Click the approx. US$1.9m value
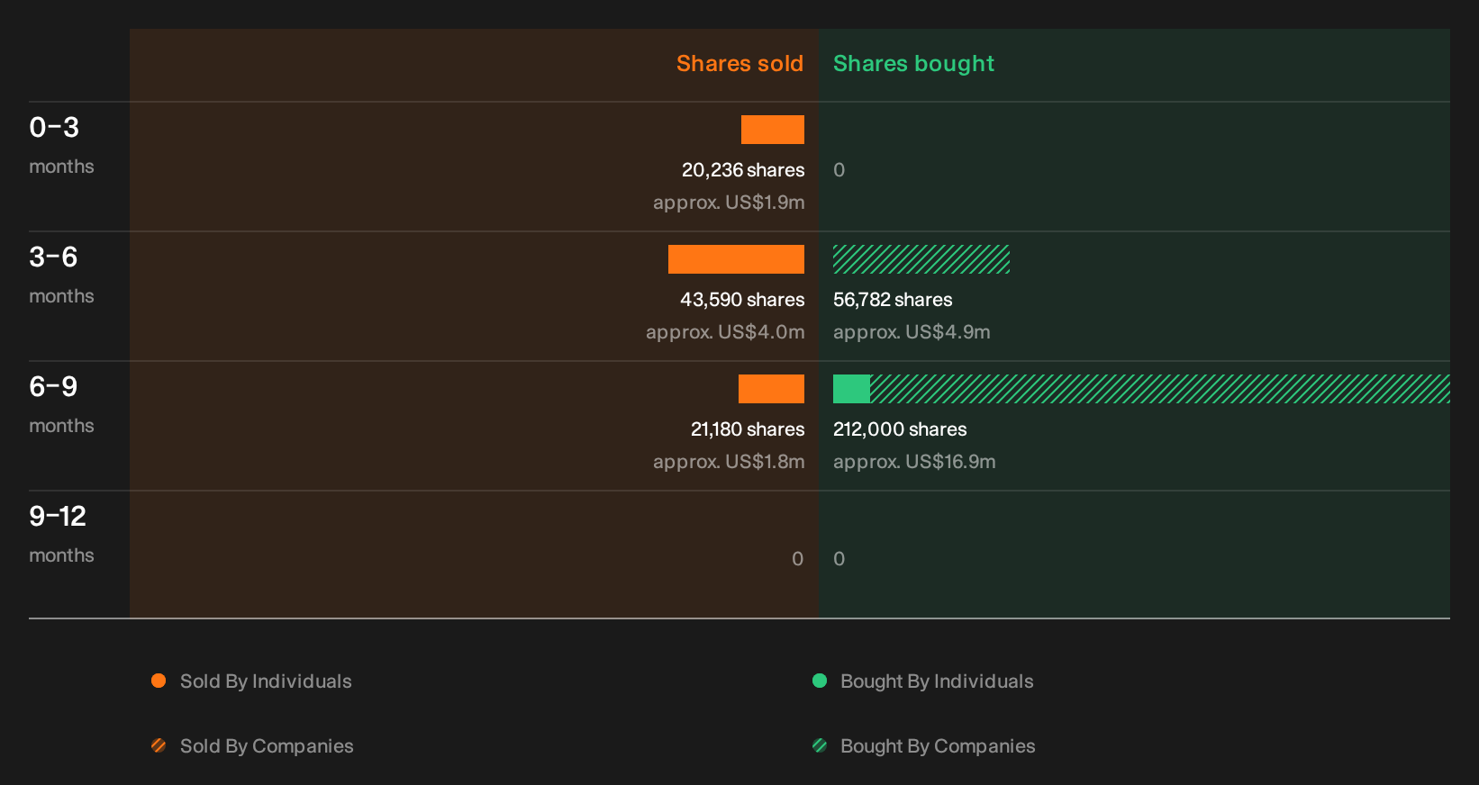The height and width of the screenshot is (785, 1479). click(x=729, y=203)
